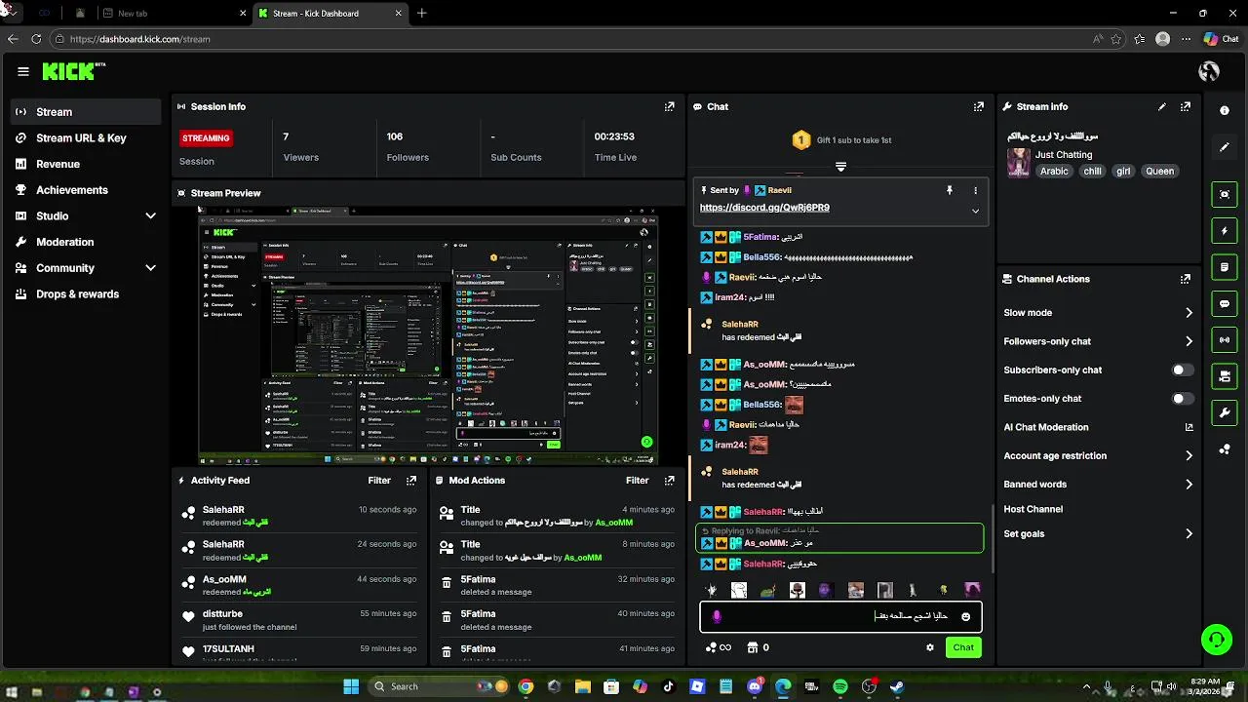Toggle Emotes-only chat switch
This screenshot has height=702, width=1248.
(1183, 398)
